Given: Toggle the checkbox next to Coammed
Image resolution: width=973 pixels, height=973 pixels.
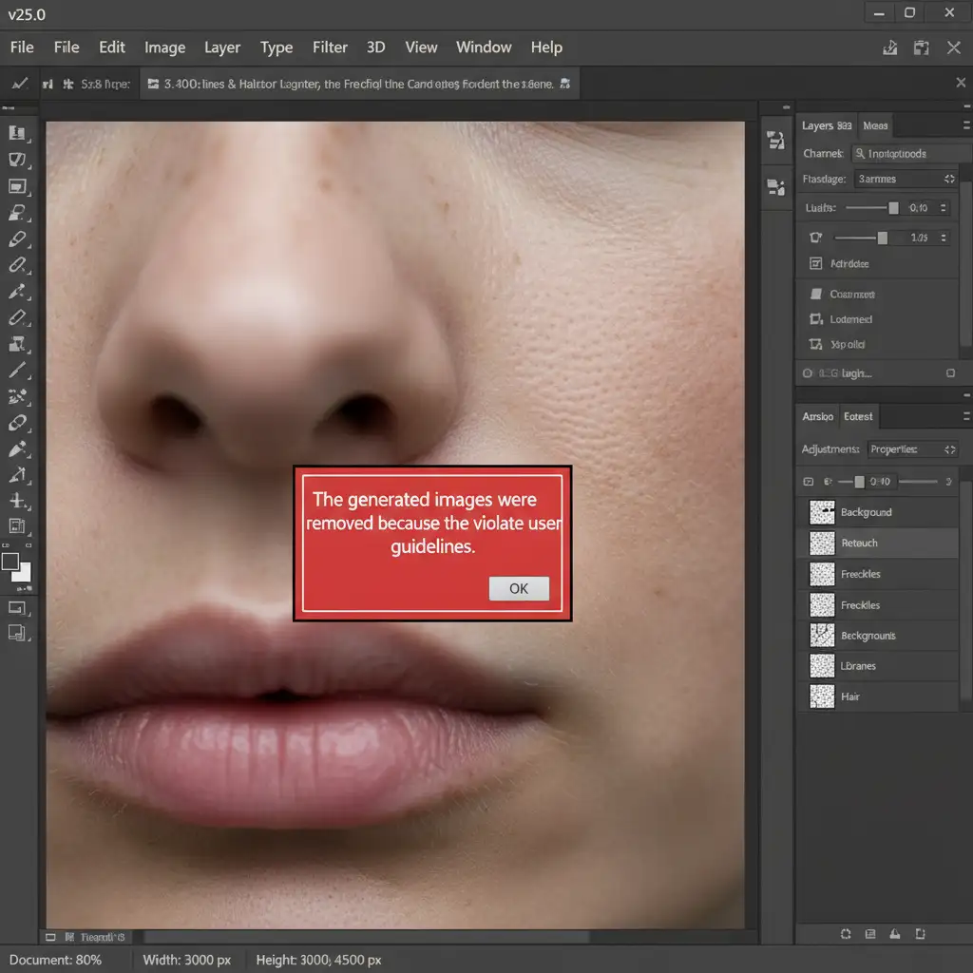Looking at the screenshot, I should coord(814,295).
